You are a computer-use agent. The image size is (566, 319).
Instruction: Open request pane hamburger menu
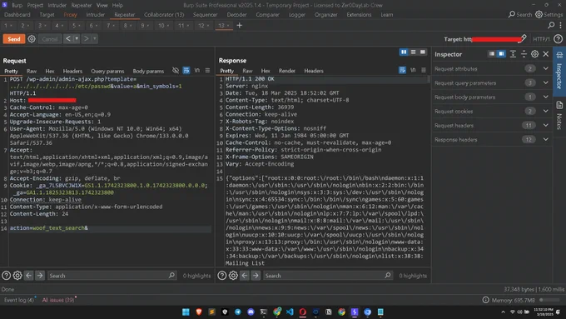pos(207,71)
